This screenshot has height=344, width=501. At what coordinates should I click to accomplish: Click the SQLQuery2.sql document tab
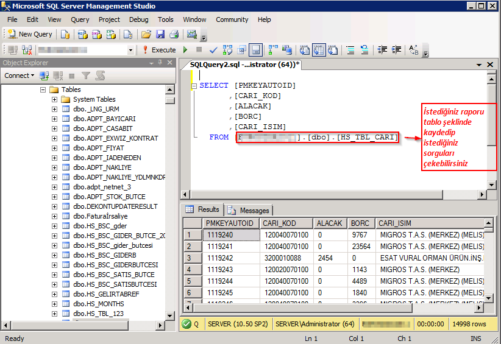pos(244,65)
